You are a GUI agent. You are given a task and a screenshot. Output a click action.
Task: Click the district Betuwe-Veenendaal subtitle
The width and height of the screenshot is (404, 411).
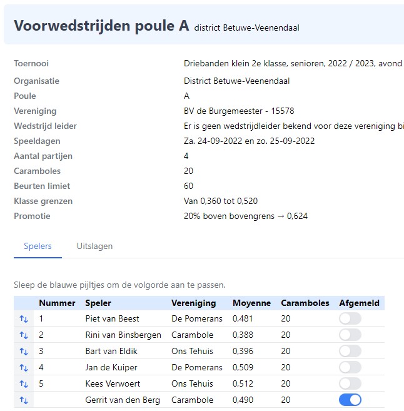[x=246, y=28]
